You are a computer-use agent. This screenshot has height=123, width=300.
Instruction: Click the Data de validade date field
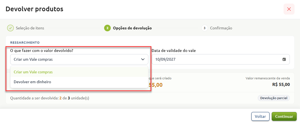(221, 59)
